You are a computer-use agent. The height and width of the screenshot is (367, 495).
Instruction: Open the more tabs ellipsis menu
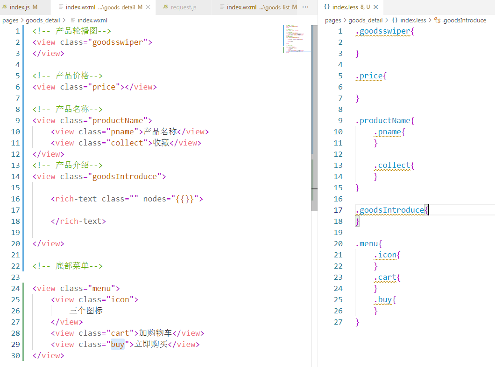[x=305, y=7]
